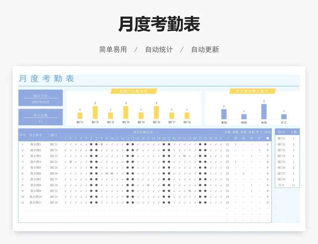
Task: Select employee name 我小图11
Action: (36, 203)
